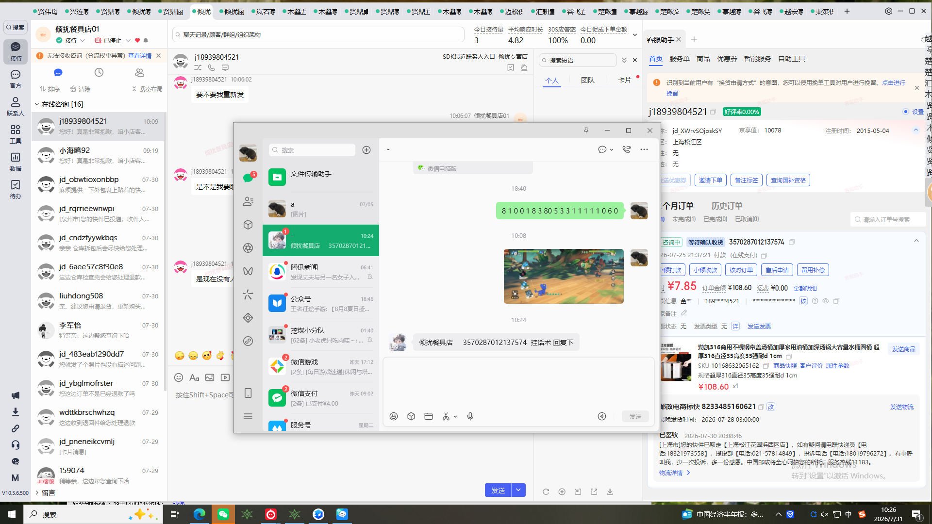
Task: Open the send options arrow beside blue 发送
Action: coord(518,490)
